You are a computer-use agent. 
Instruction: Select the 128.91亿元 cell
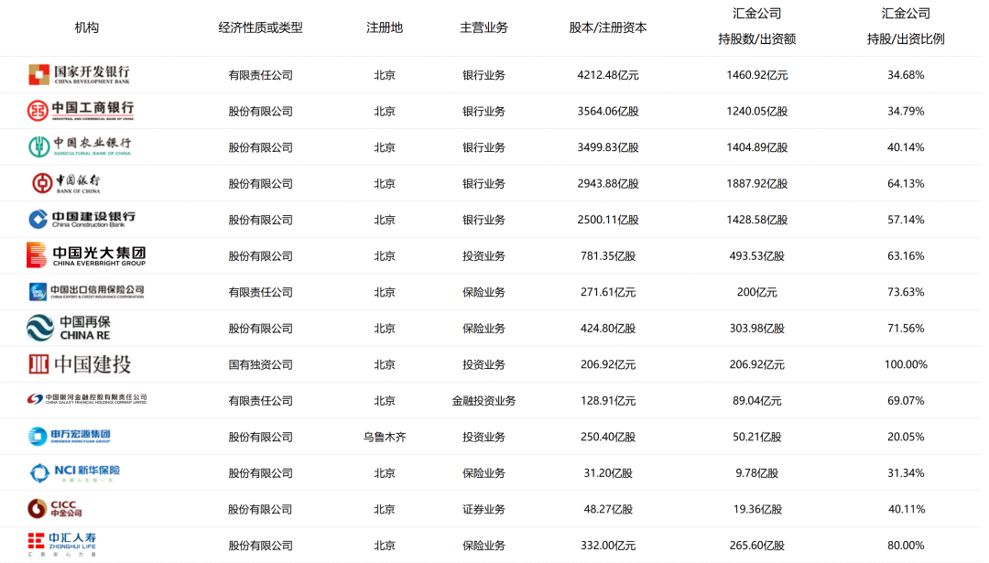click(x=608, y=400)
